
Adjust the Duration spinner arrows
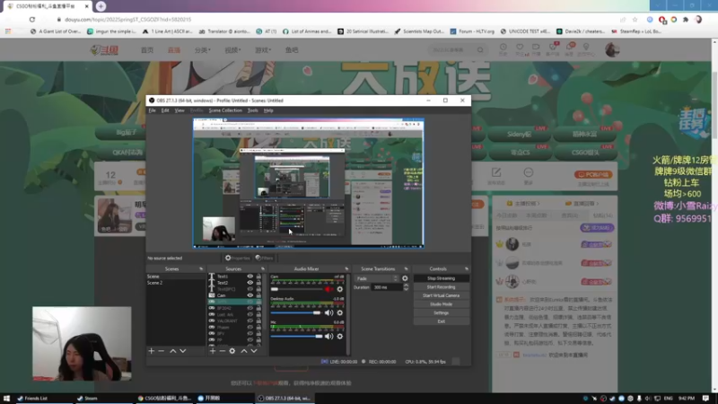[406, 287]
